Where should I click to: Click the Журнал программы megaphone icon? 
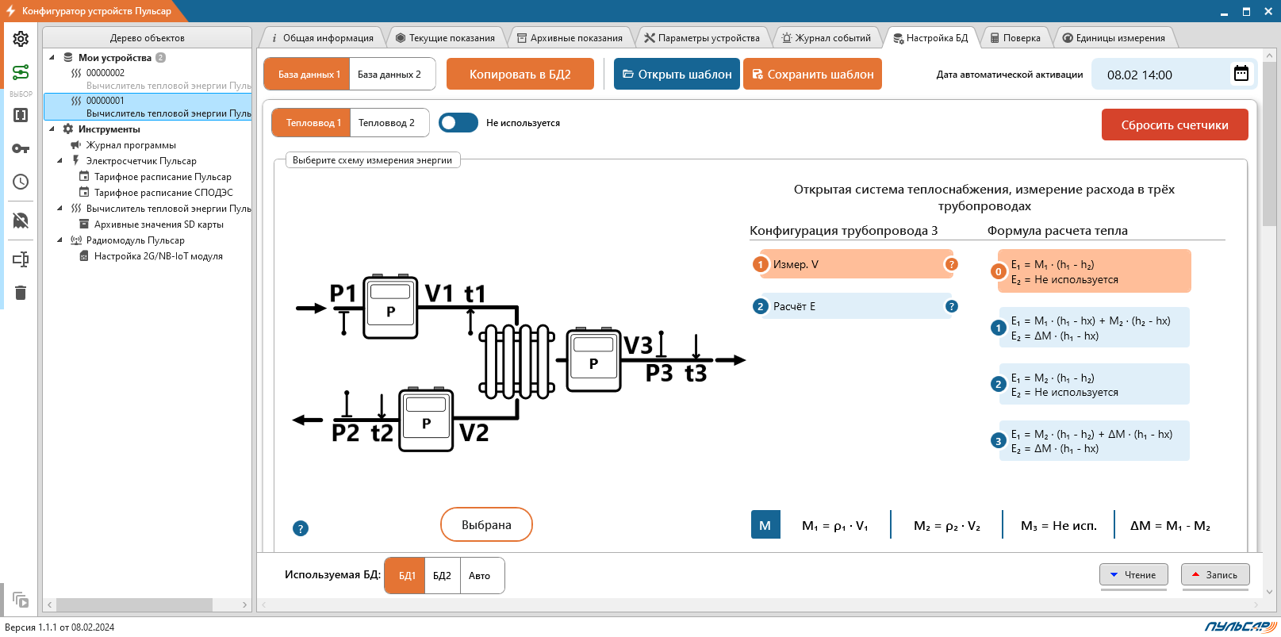click(x=76, y=145)
